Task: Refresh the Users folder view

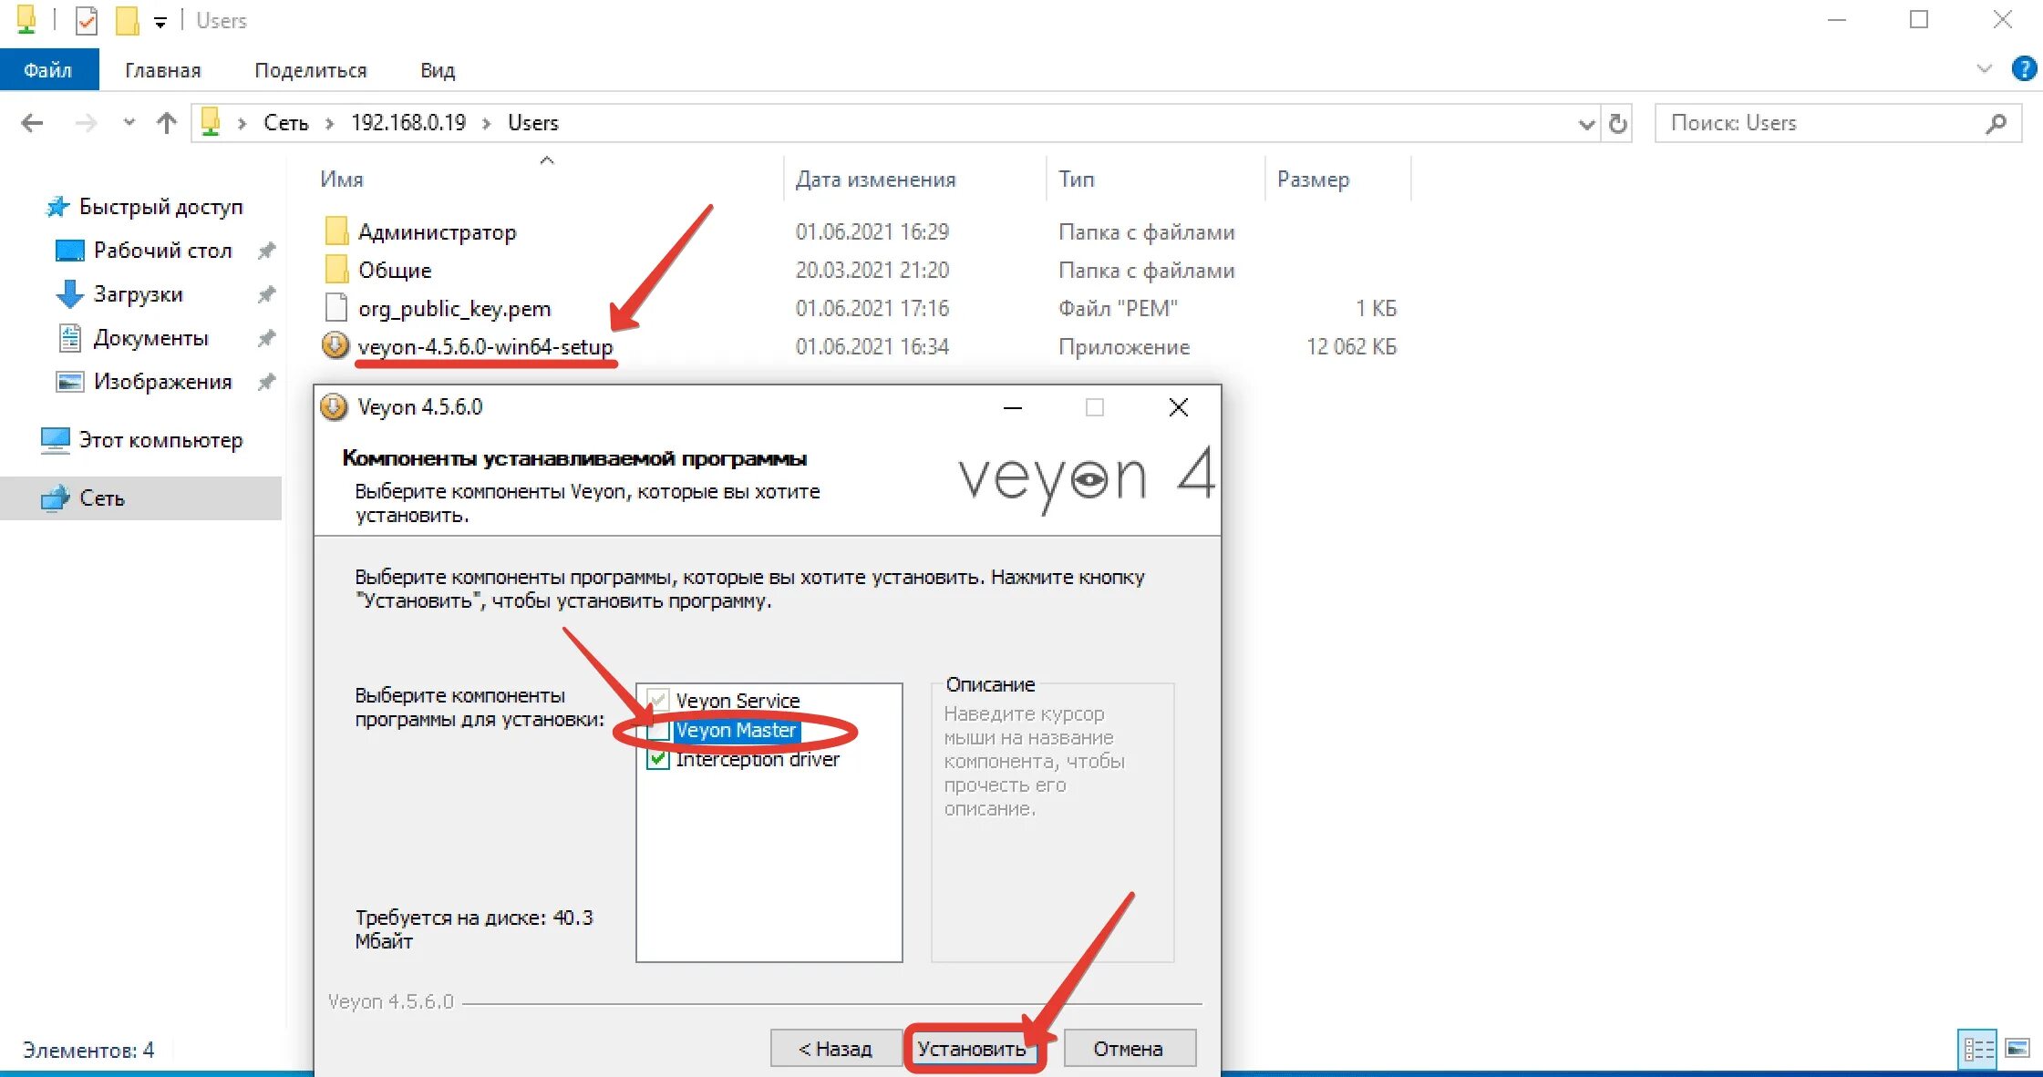Action: pyautogui.click(x=1618, y=123)
